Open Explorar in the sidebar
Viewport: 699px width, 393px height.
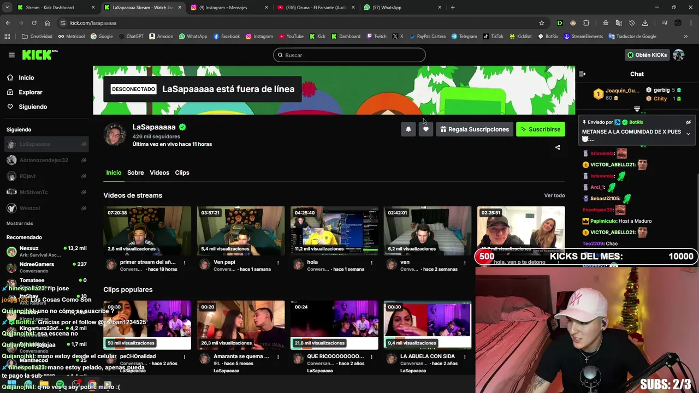(30, 92)
